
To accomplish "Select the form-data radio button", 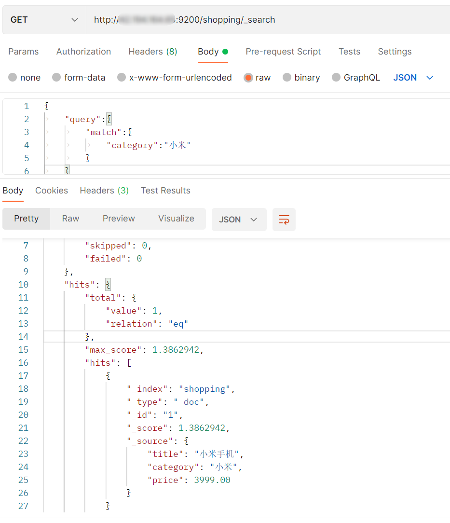I will coord(56,78).
